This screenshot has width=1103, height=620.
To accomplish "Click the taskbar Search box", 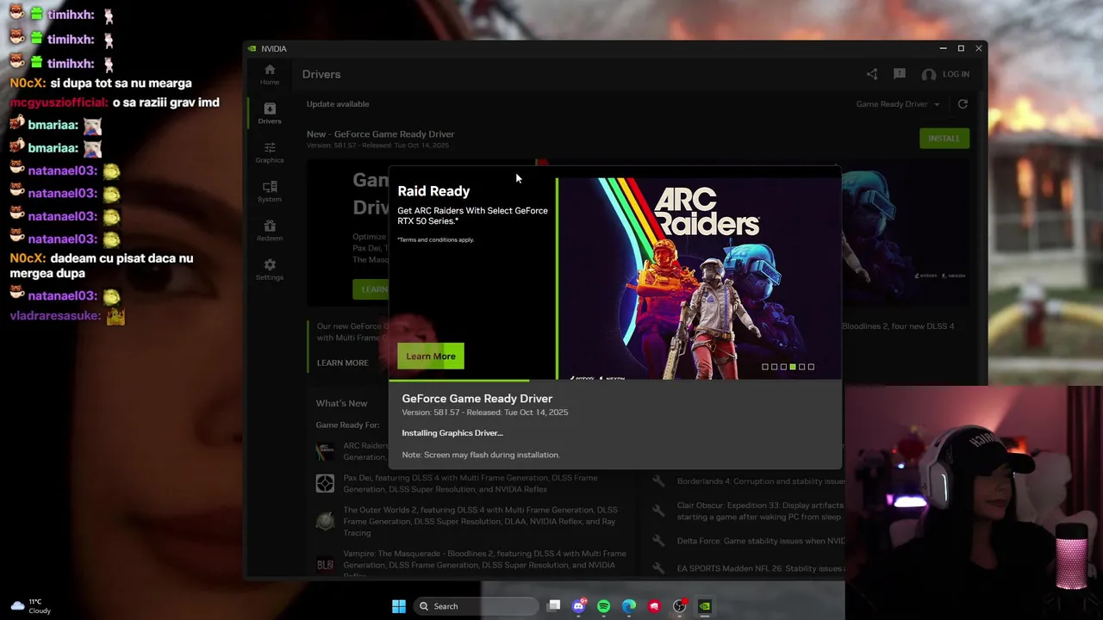I will [476, 606].
